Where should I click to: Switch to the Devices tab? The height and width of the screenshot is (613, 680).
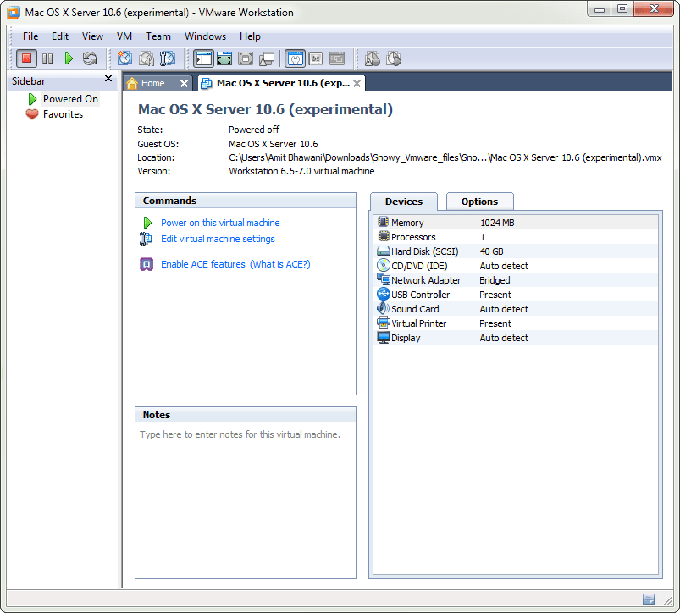click(x=404, y=202)
